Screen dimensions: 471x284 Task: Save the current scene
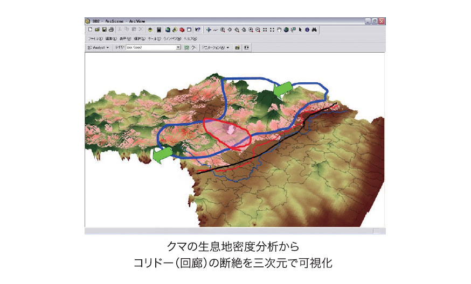coord(104,30)
